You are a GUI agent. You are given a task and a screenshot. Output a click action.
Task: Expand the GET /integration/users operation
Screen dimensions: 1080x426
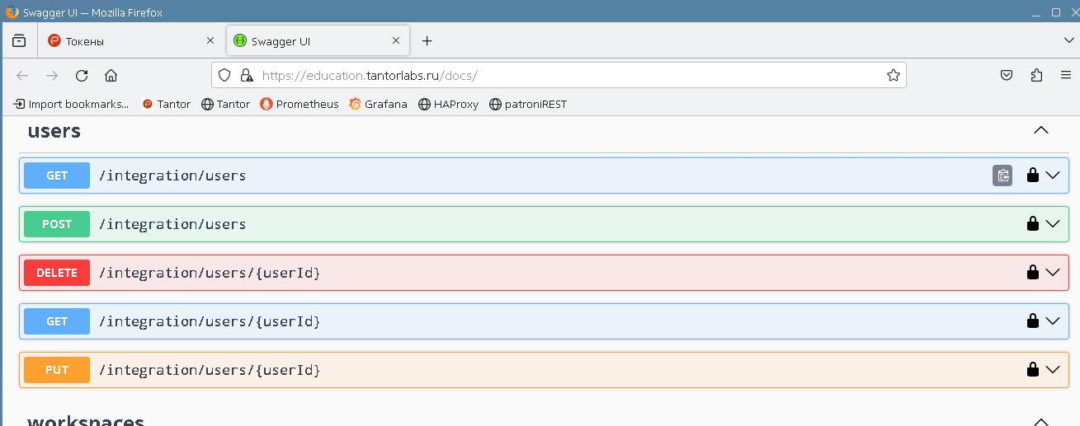pos(1053,176)
